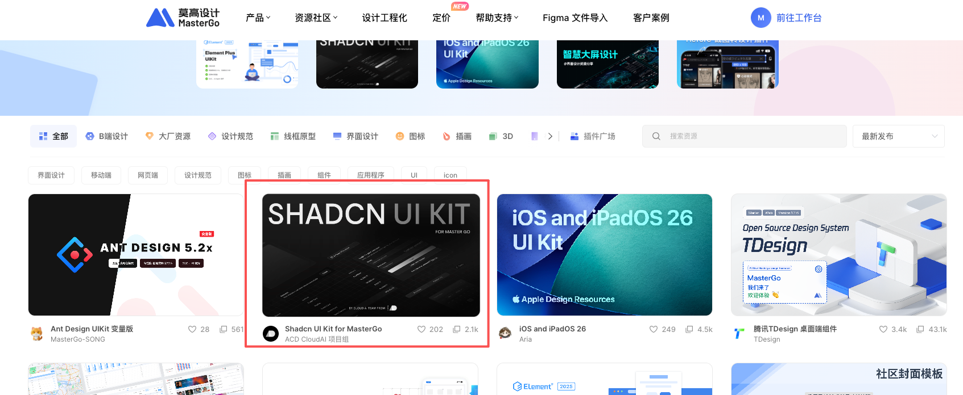Image resolution: width=963 pixels, height=395 pixels.
Task: Show more categories with the right arrow
Action: click(550, 136)
